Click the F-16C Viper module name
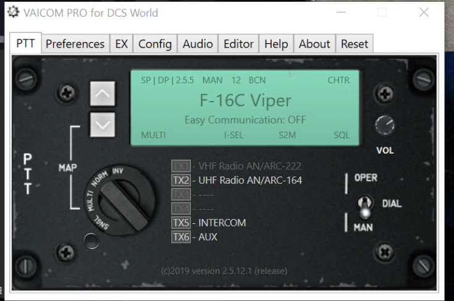This screenshot has height=301, width=454. tap(246, 101)
